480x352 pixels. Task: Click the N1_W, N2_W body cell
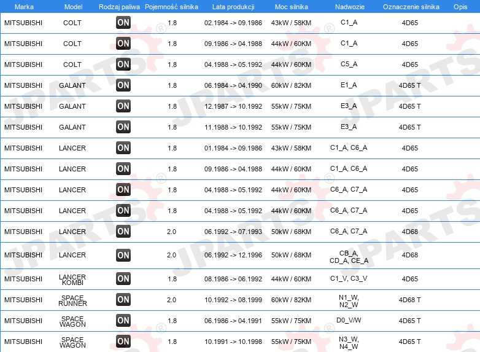(349, 301)
